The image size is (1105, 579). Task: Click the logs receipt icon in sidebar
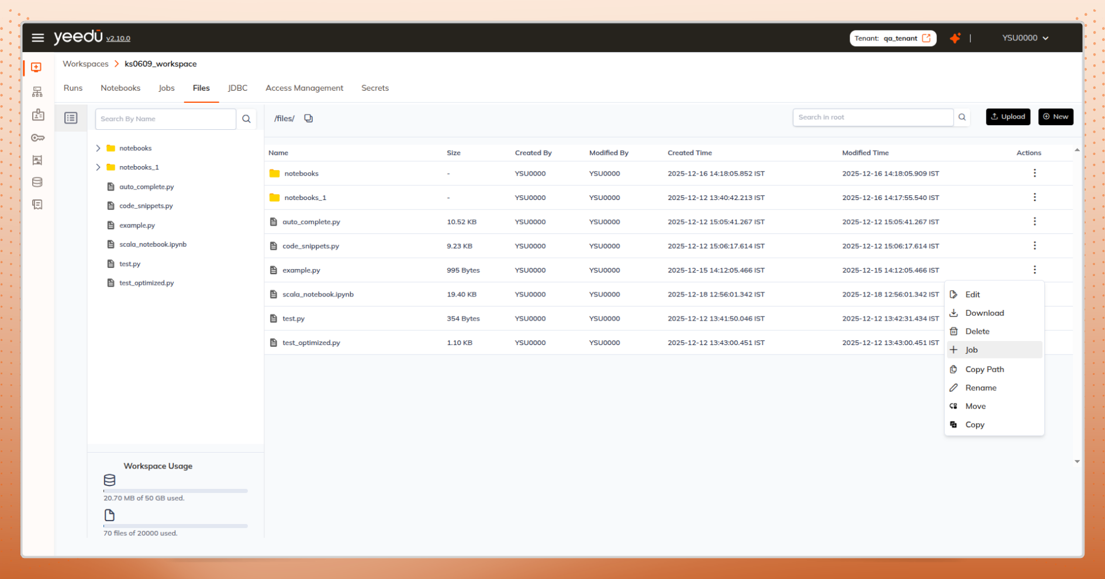coord(37,204)
